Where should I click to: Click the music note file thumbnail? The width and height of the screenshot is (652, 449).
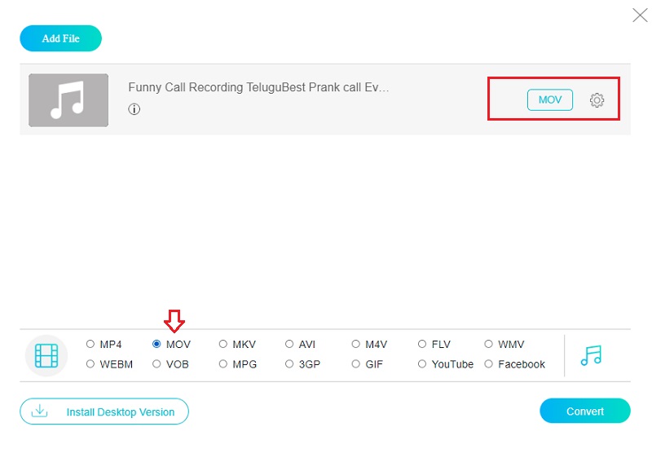(68, 100)
